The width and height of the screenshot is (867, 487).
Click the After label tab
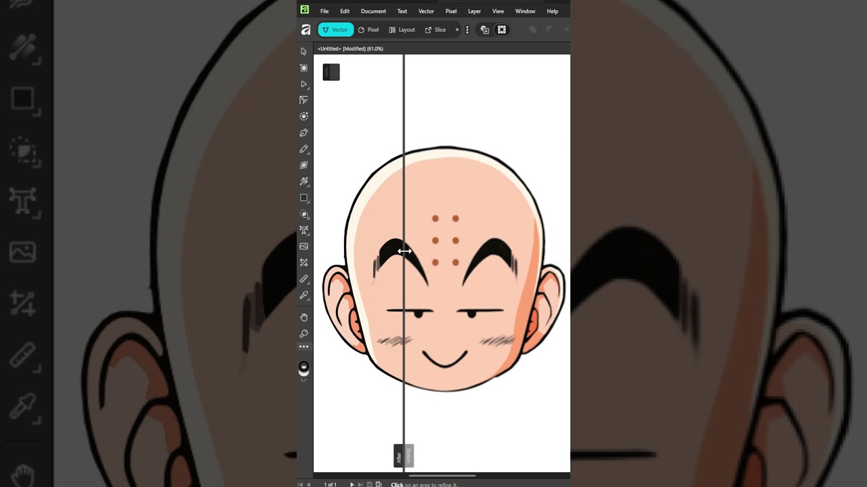399,457
